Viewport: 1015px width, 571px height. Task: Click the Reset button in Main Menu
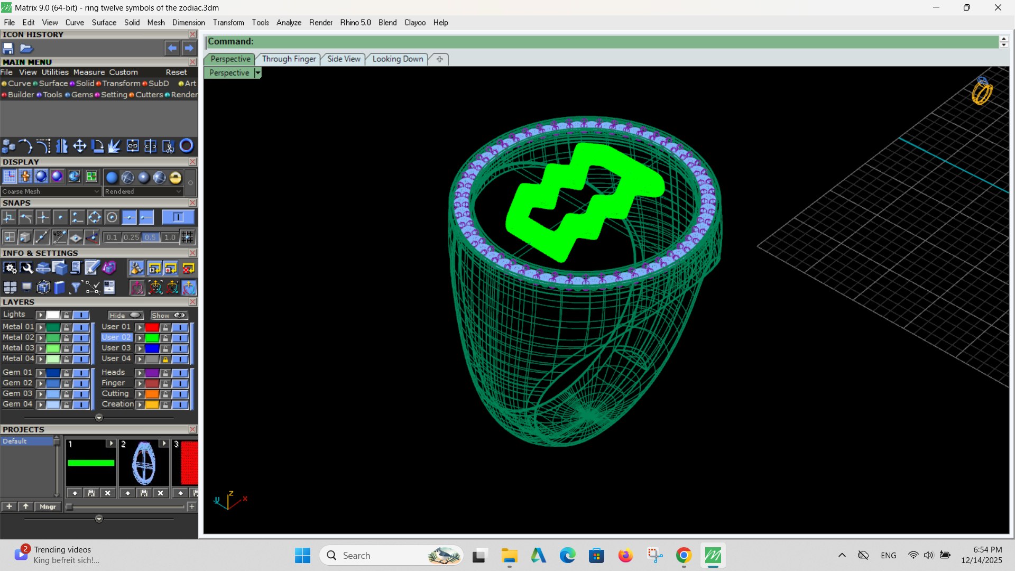point(176,72)
